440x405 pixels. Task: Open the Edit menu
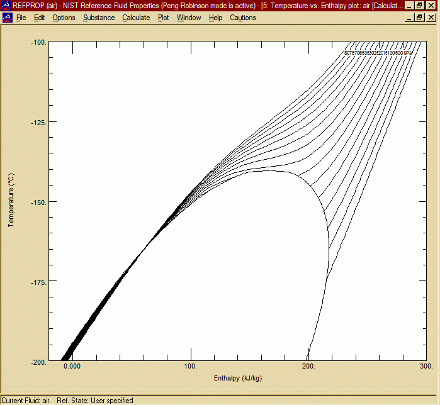[39, 18]
